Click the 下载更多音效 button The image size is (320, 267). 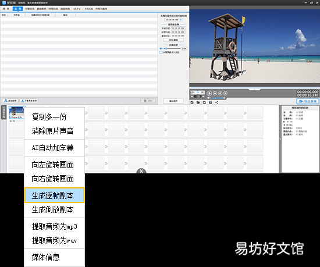point(29,101)
